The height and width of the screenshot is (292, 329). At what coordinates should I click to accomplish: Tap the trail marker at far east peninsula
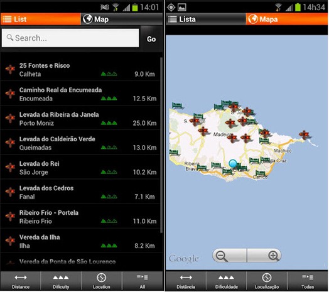[x=305, y=134]
